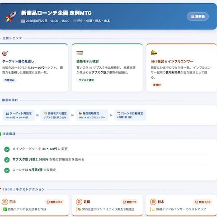
Task: Click the calendar icon beside 2026年6月22日
Action: 23,21
